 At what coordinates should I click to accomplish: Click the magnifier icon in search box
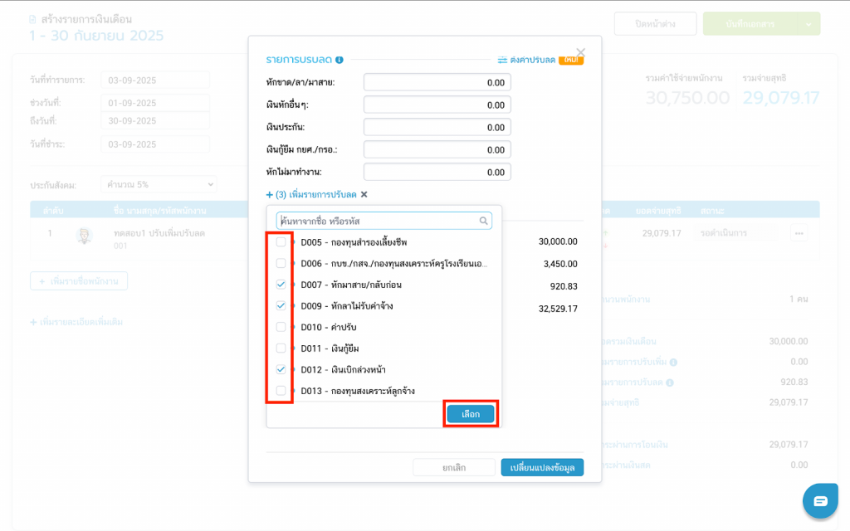pyautogui.click(x=483, y=222)
